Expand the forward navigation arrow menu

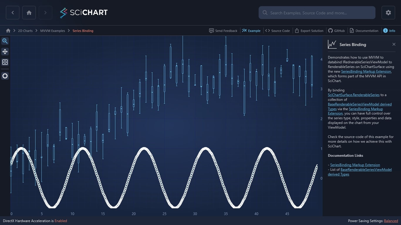pyautogui.click(x=45, y=13)
